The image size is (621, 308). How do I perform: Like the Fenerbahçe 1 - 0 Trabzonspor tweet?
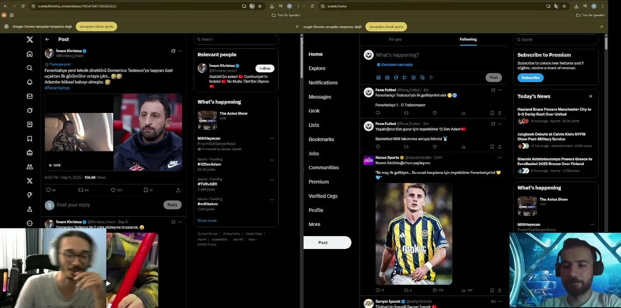(434, 113)
